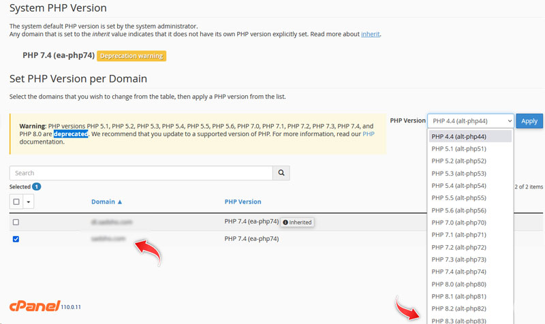
Task: Click the search magnifier icon button
Action: 281,173
